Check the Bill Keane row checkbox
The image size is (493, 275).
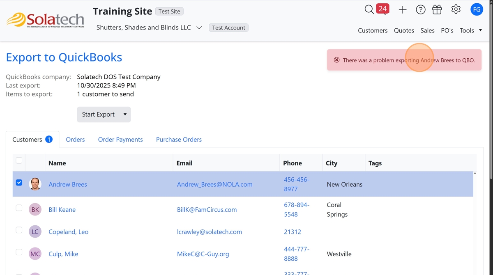[19, 208]
